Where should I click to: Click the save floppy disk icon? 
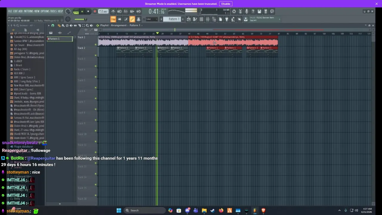coord(259,11)
